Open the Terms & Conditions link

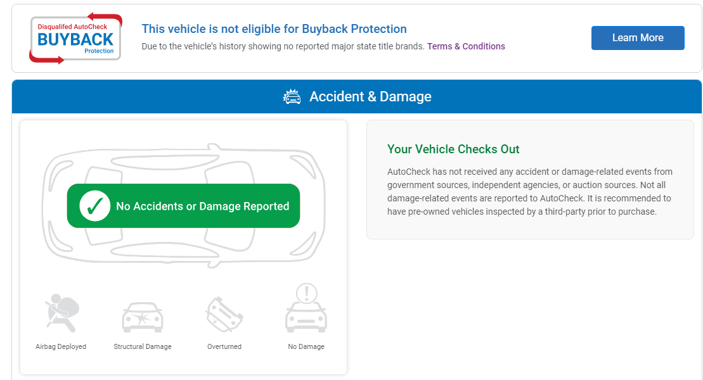[466, 46]
